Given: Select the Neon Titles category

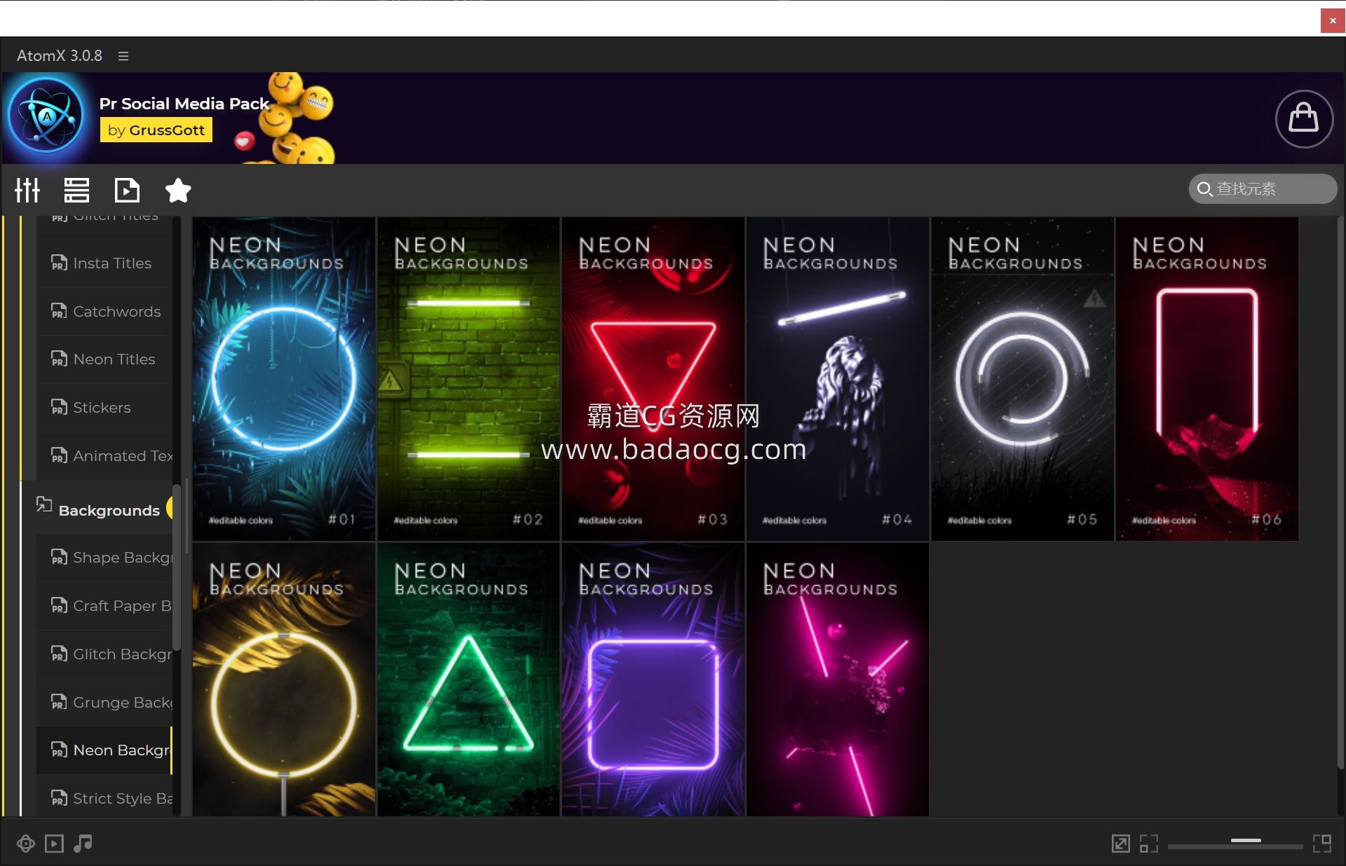Looking at the screenshot, I should point(104,359).
